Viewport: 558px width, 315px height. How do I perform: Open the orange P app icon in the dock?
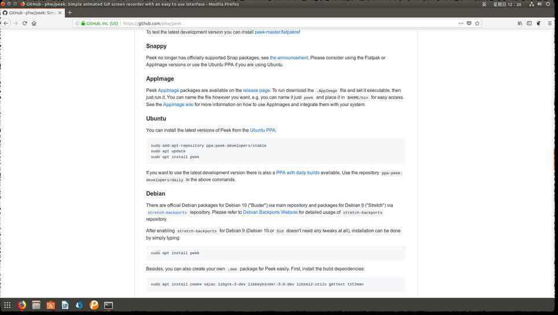coord(94,305)
